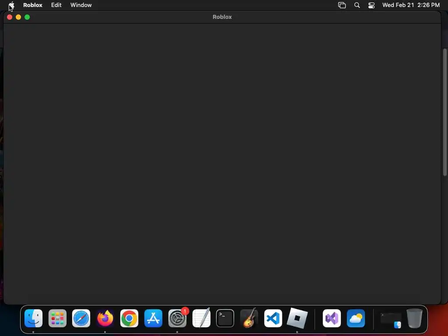Open the Window menu
This screenshot has width=448, height=336.
(81, 5)
